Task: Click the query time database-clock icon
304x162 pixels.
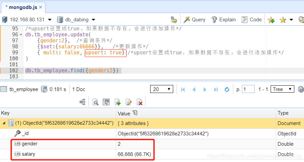Action: 44,89
